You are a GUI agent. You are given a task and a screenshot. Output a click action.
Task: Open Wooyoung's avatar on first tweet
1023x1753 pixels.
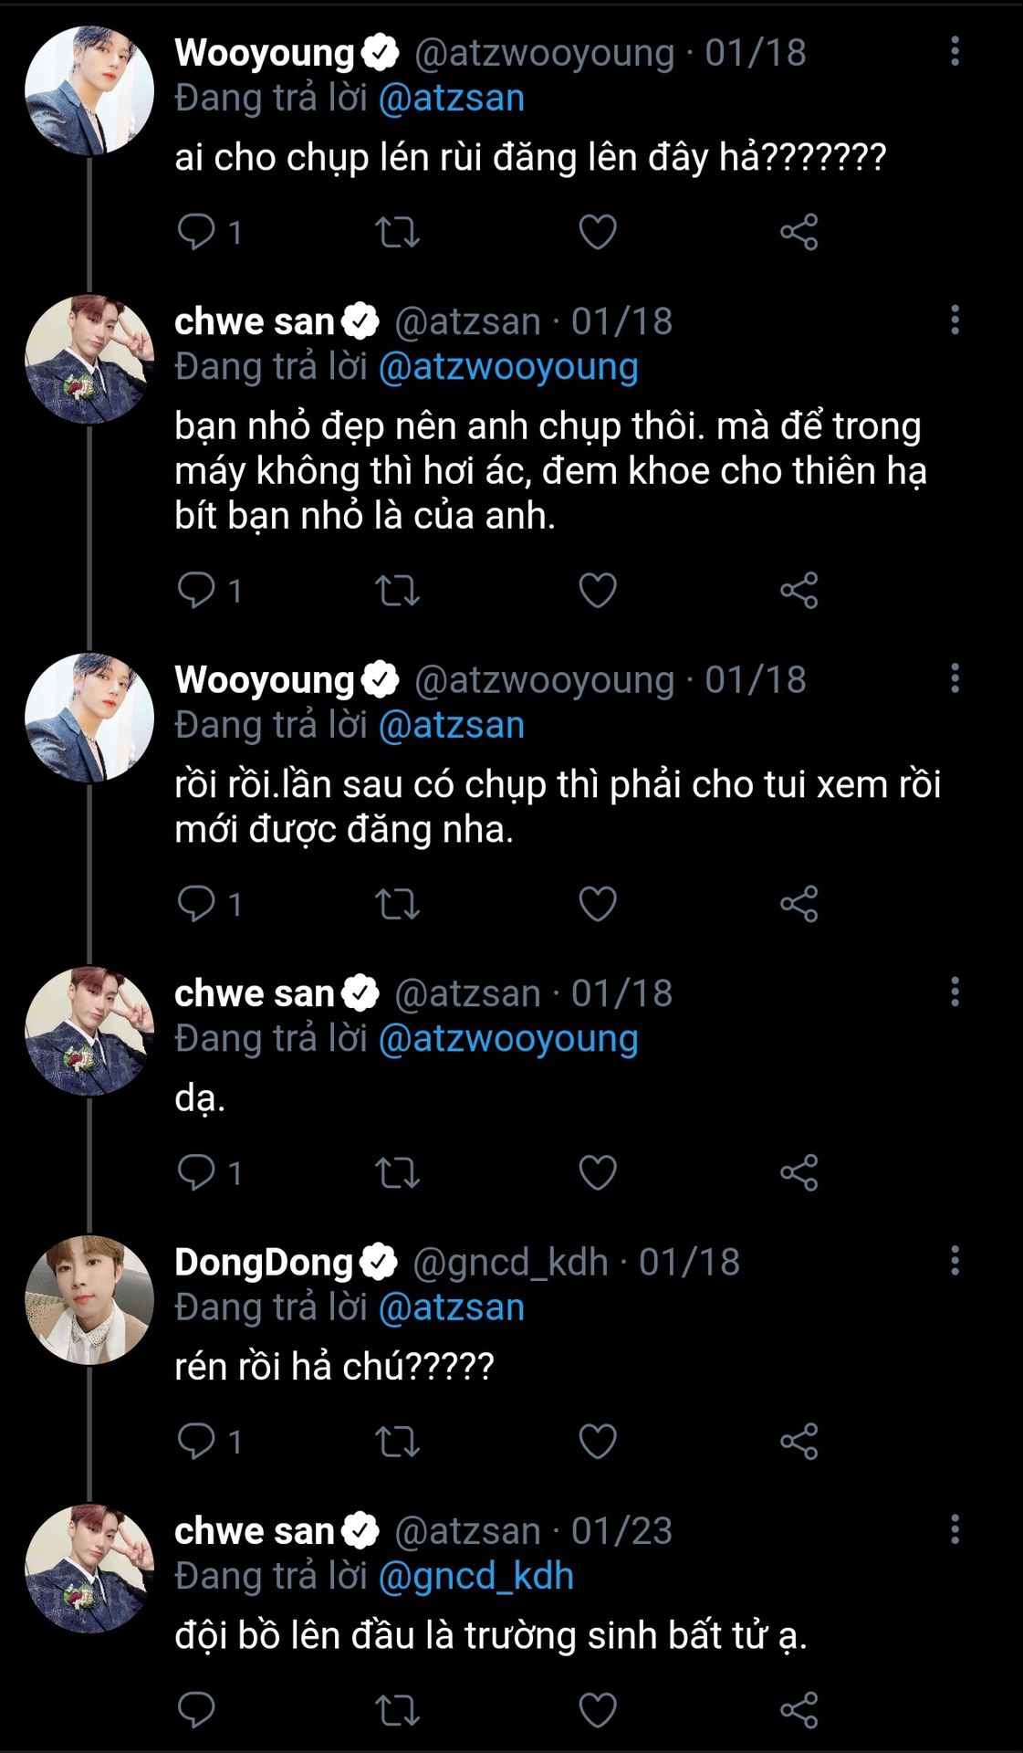[x=89, y=91]
